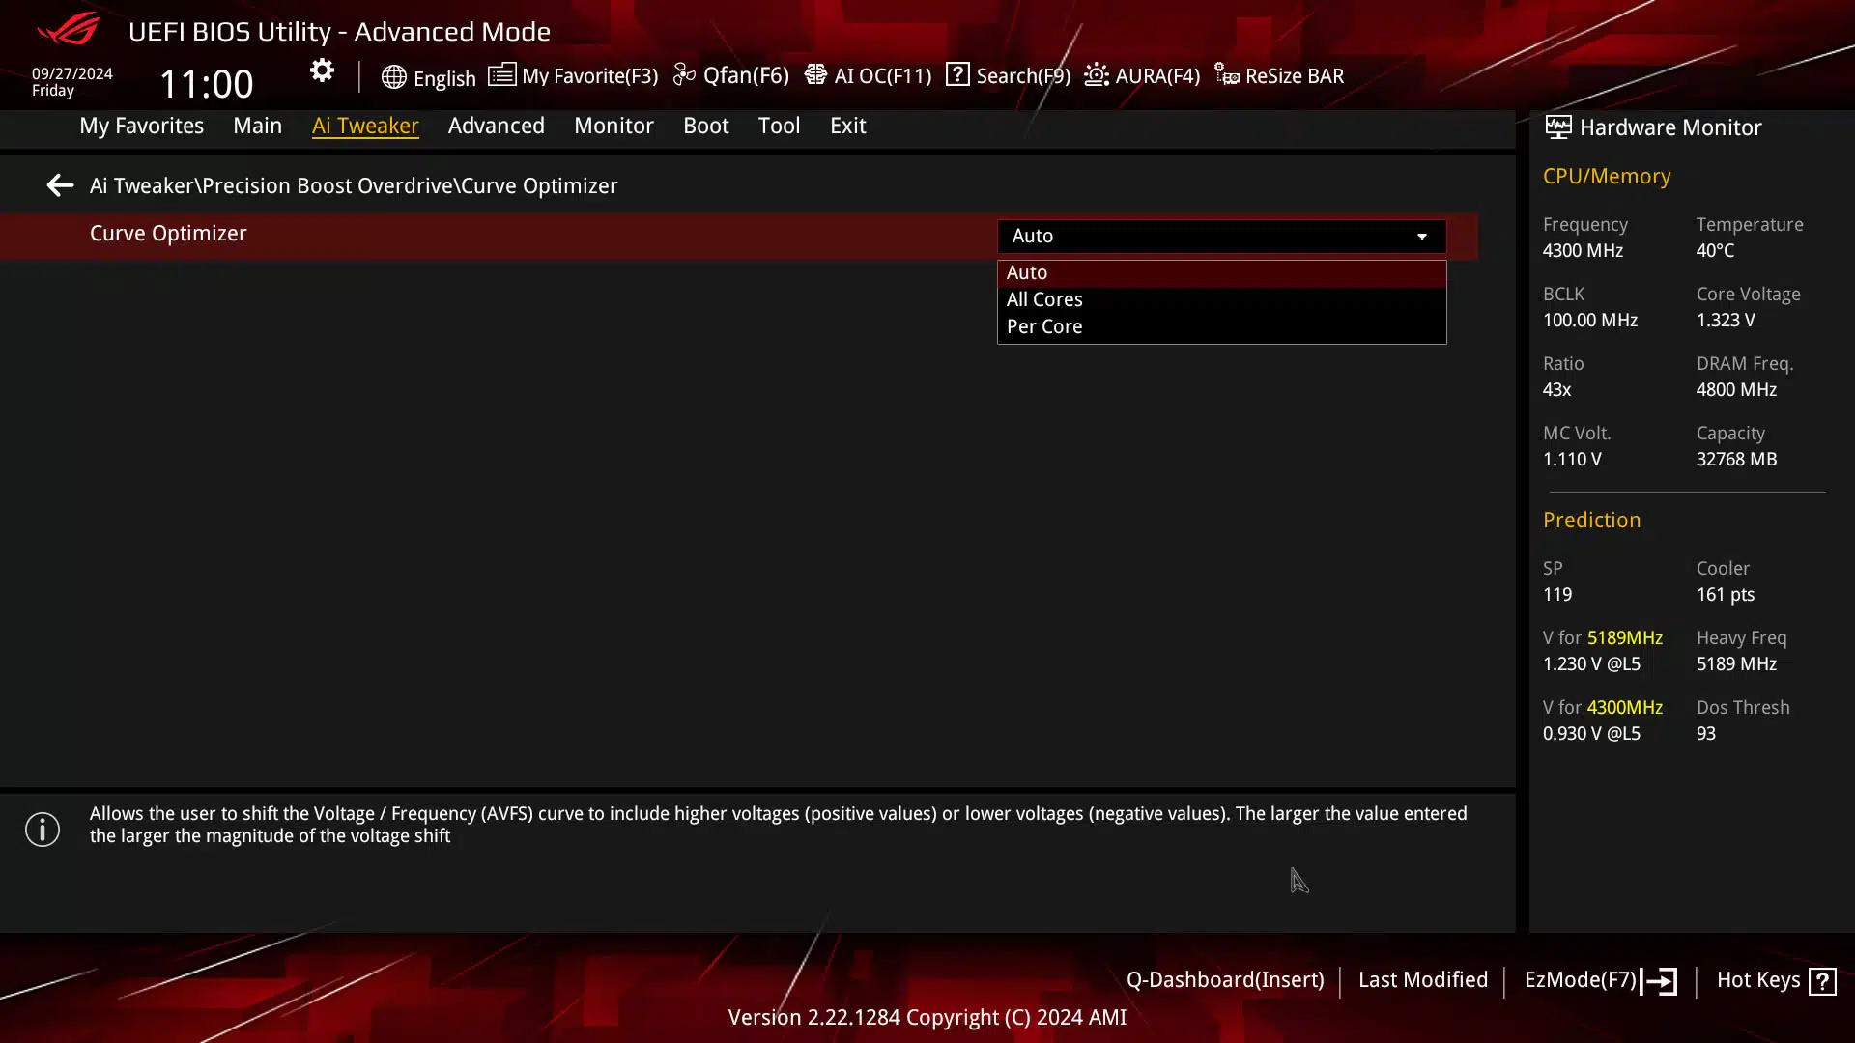Launch Qfan(F6) control

point(746,75)
